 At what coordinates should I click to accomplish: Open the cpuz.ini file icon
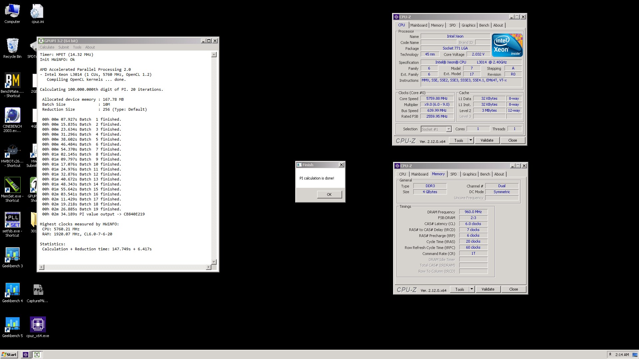point(37,14)
